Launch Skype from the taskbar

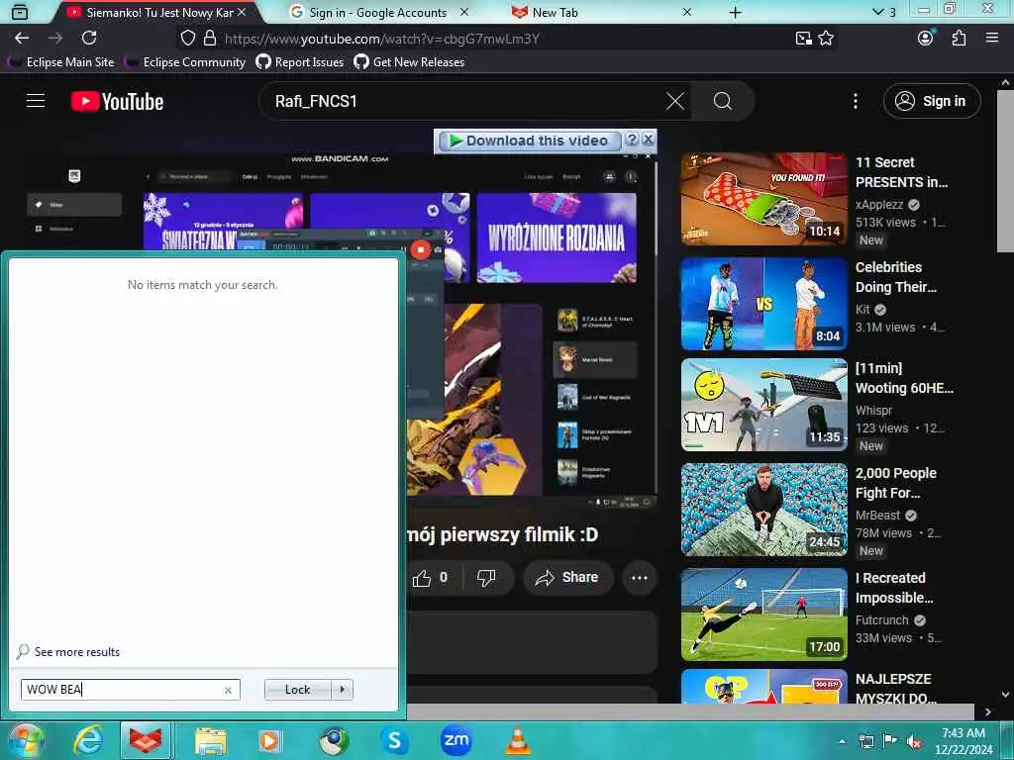click(x=393, y=740)
